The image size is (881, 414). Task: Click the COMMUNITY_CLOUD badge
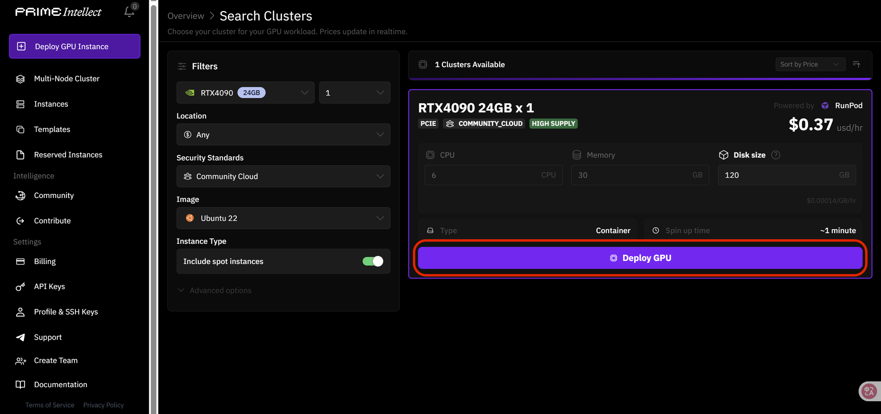point(484,124)
